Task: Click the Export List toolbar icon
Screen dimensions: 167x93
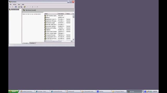Action: point(21,7)
